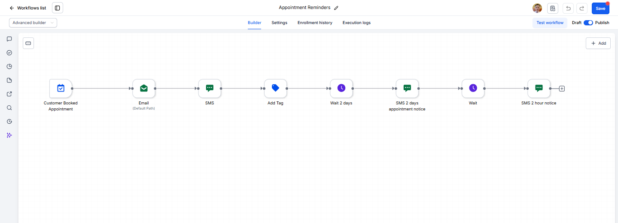Switch to the Settings tab
The width and height of the screenshot is (618, 223).
coord(279,23)
